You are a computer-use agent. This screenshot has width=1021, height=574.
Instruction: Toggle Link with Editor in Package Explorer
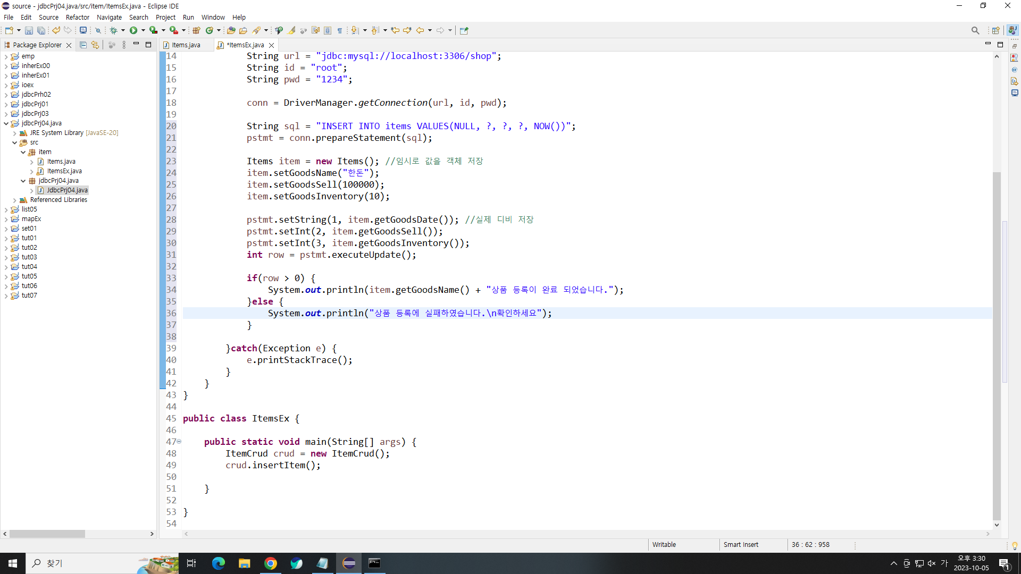pyautogui.click(x=95, y=45)
